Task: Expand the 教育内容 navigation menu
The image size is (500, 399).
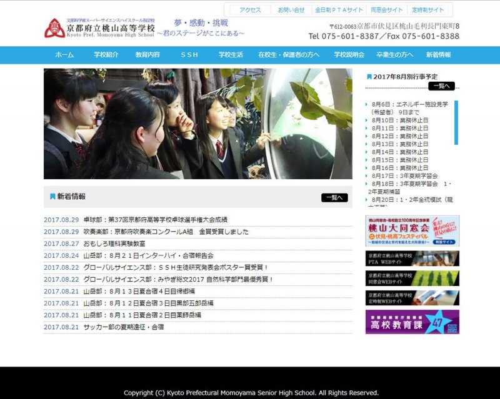Action: tap(147, 55)
